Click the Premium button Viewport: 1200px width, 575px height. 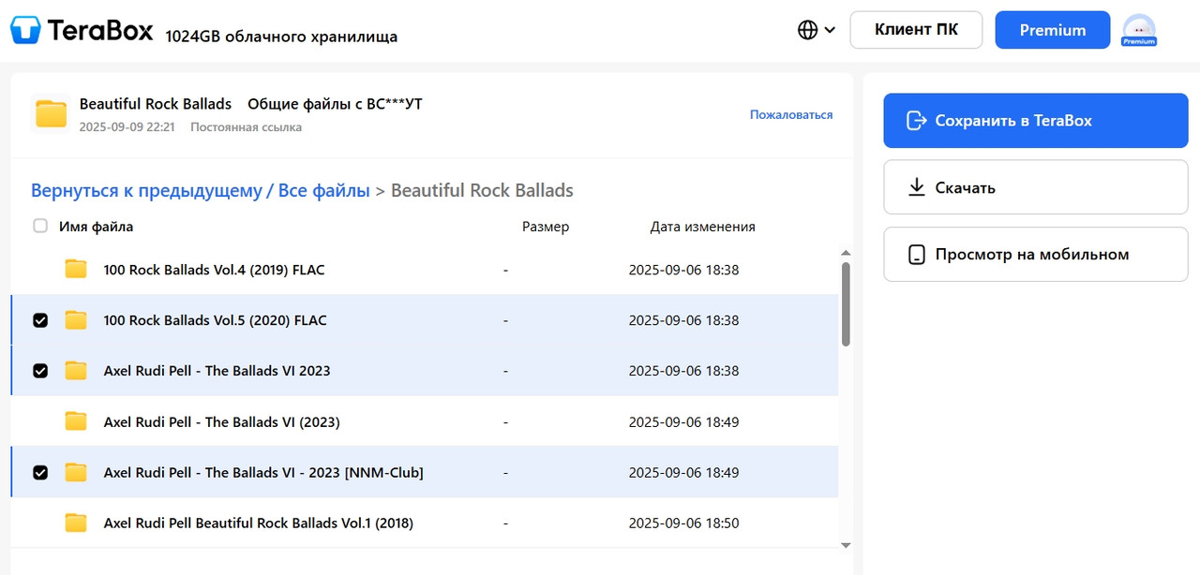(x=1053, y=30)
